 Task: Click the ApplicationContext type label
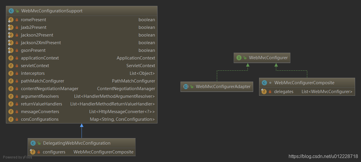[136, 58]
